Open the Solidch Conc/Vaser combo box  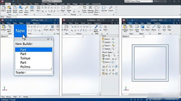139,1
